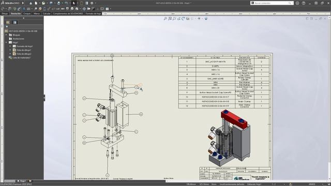The height and width of the screenshot is (186, 331).
Task: Expand Vista de dibujo1 node
Action: click(10, 50)
